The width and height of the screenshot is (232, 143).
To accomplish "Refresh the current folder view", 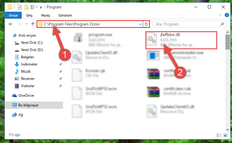I will 146,24.
